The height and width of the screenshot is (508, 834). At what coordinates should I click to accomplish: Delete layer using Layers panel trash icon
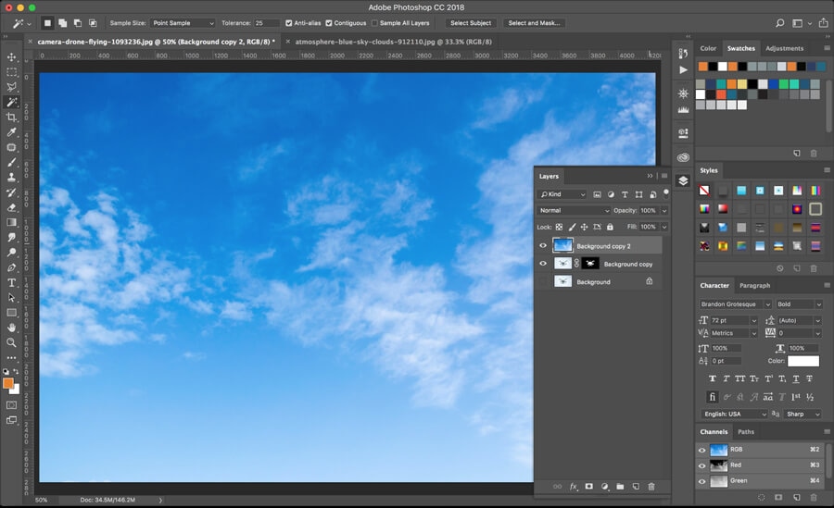coord(651,486)
